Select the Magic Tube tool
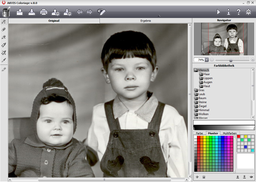256x182 pixels. coord(4,52)
